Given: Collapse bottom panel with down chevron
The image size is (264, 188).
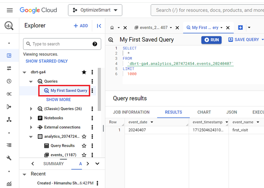Looking at the screenshot, I should click(97, 164).
